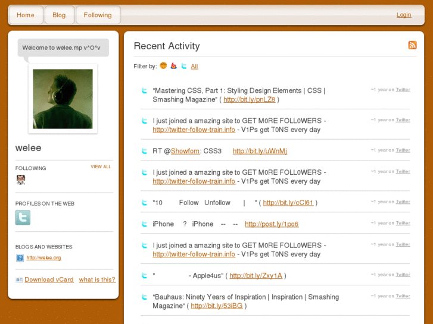Click the 'Welcome to welee.mp' status bubble
Image resolution: width=433 pixels, height=324 pixels.
pos(63,48)
